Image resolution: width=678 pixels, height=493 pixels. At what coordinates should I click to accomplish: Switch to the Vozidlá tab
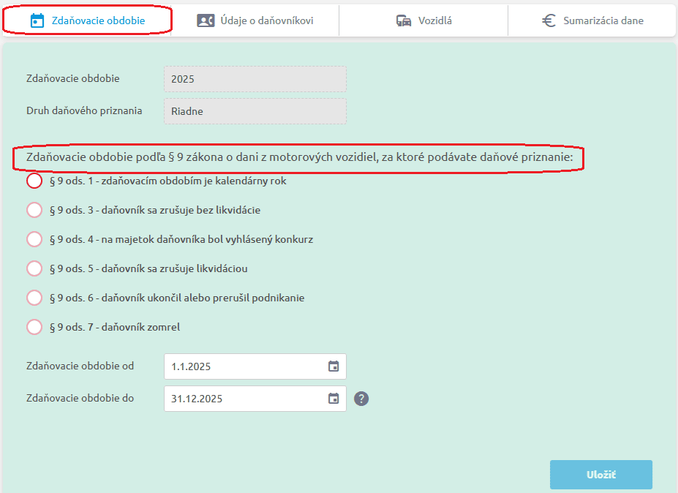point(434,20)
